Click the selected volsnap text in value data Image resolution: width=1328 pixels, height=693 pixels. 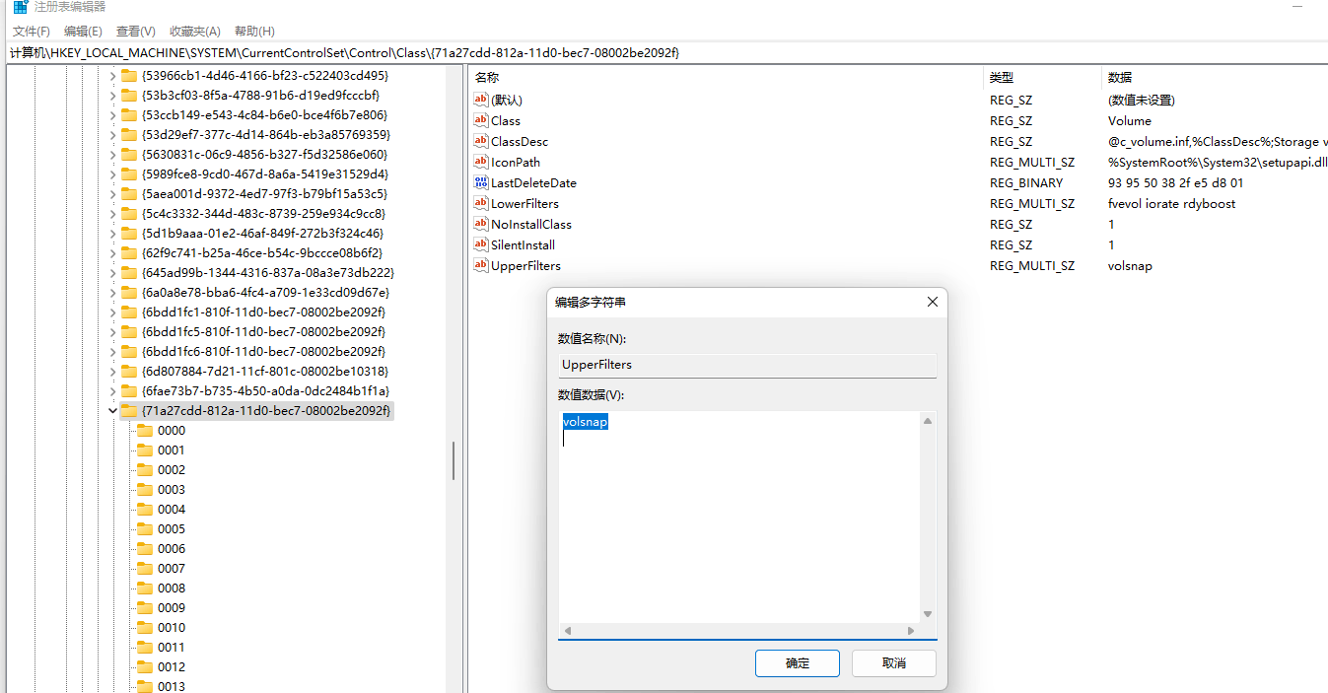(x=586, y=422)
